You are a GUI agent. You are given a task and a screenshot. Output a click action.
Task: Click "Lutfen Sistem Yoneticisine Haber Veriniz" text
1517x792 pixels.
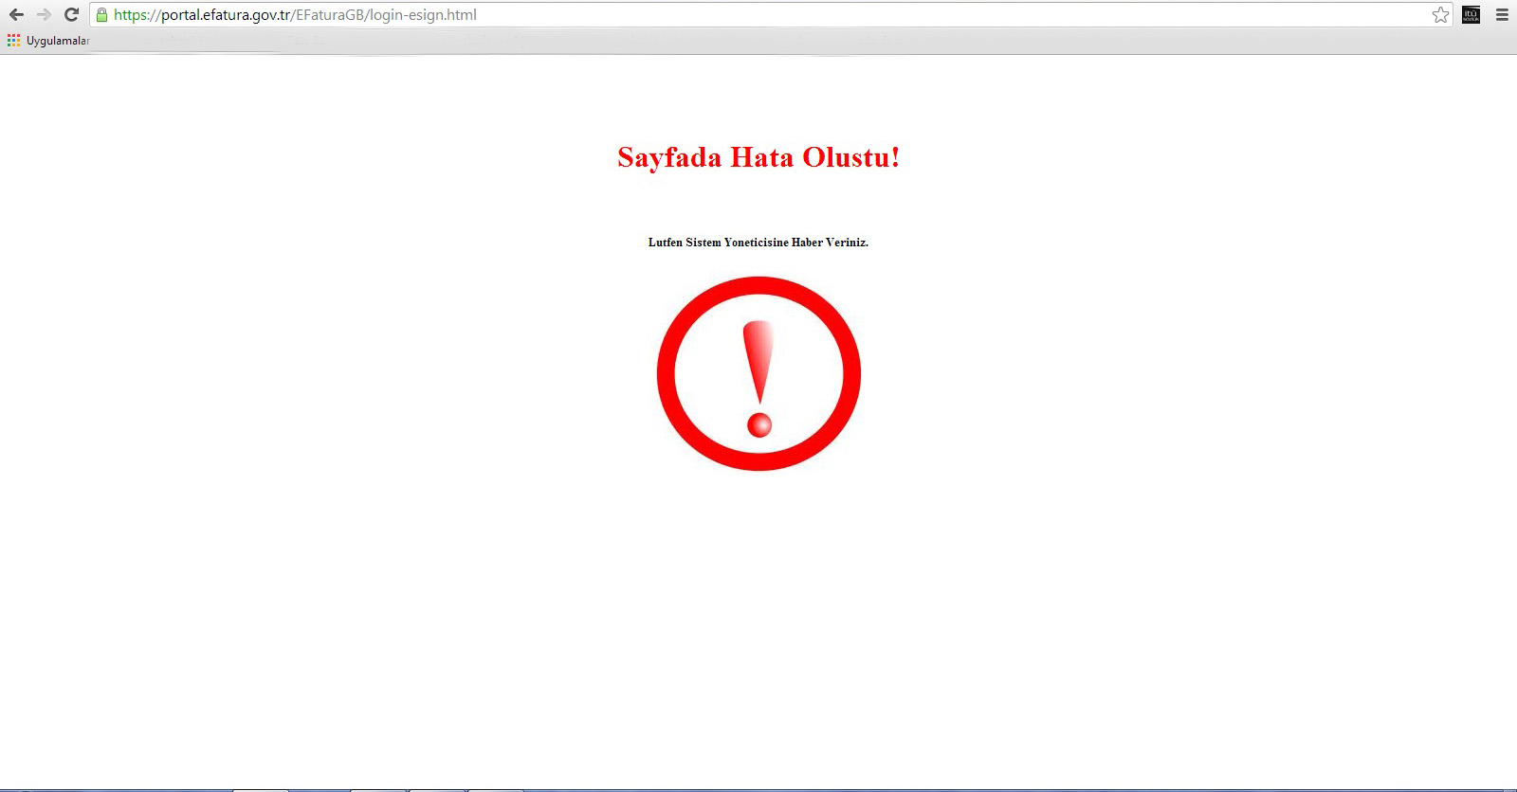tap(758, 243)
